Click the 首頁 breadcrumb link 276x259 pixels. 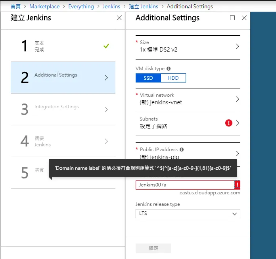point(15,6)
